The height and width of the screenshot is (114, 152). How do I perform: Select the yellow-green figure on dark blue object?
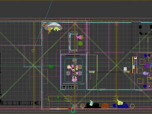click(120, 102)
